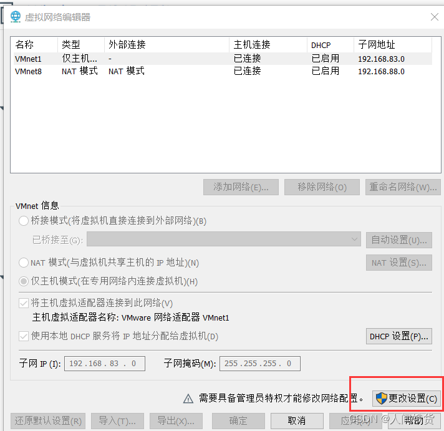
Task: Click the DHCP column header
Action: click(331, 44)
